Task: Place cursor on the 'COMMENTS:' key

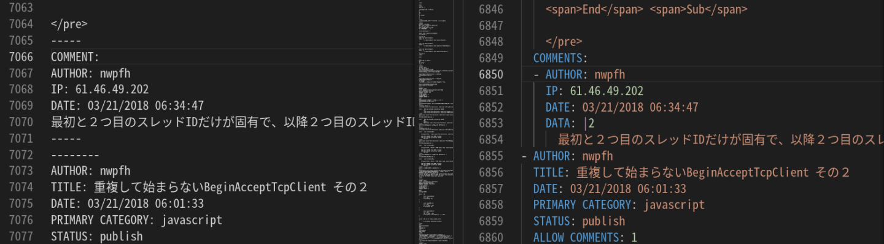Action: click(560, 58)
